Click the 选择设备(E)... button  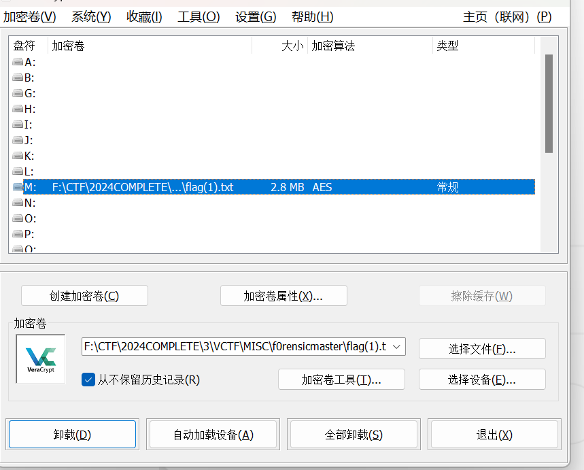coord(482,380)
